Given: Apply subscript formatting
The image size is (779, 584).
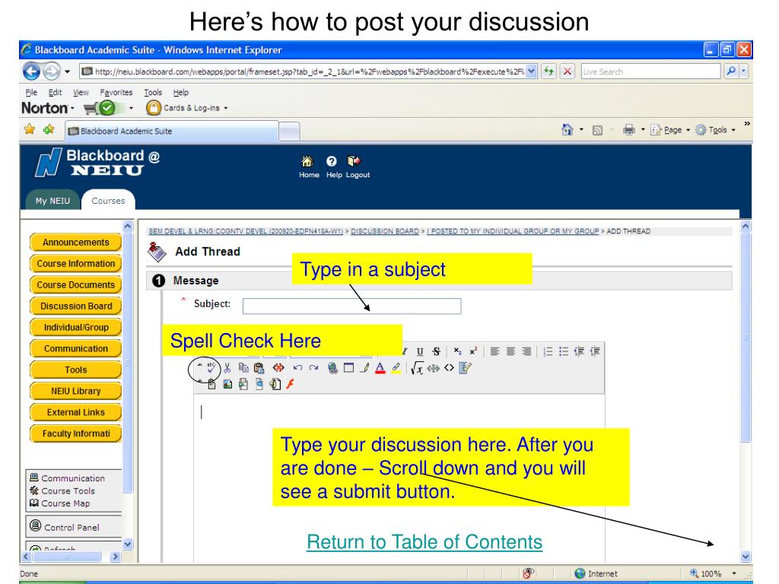Looking at the screenshot, I should coord(457,351).
